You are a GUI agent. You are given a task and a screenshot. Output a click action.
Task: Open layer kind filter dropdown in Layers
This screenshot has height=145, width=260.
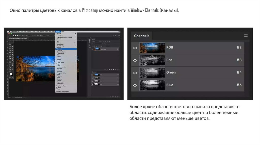pos(95,42)
